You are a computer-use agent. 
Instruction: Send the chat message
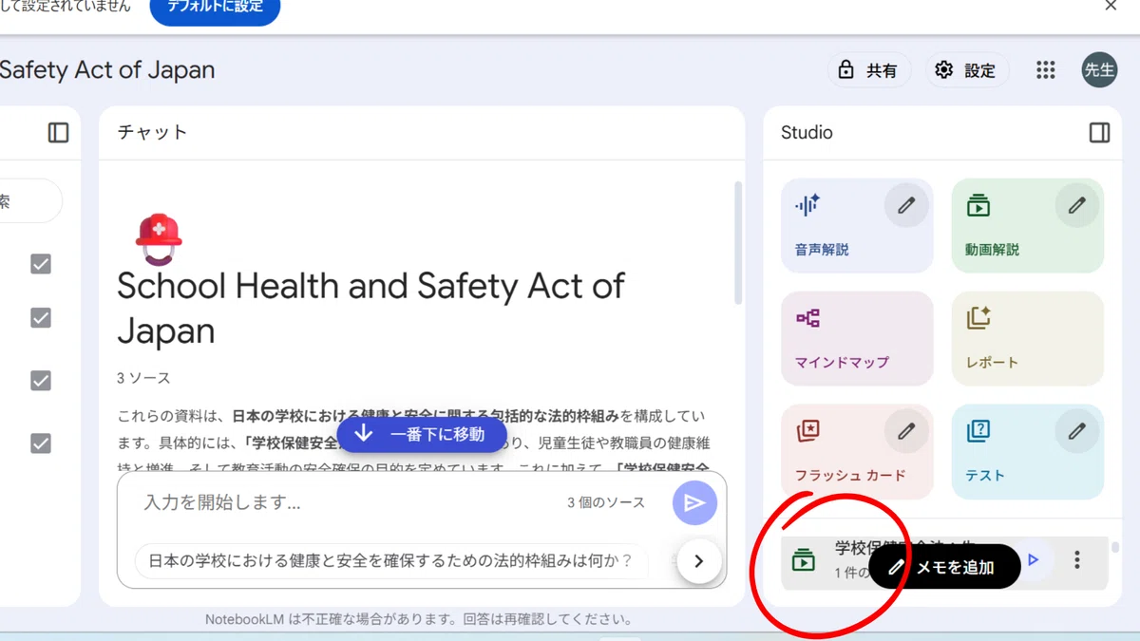(694, 503)
